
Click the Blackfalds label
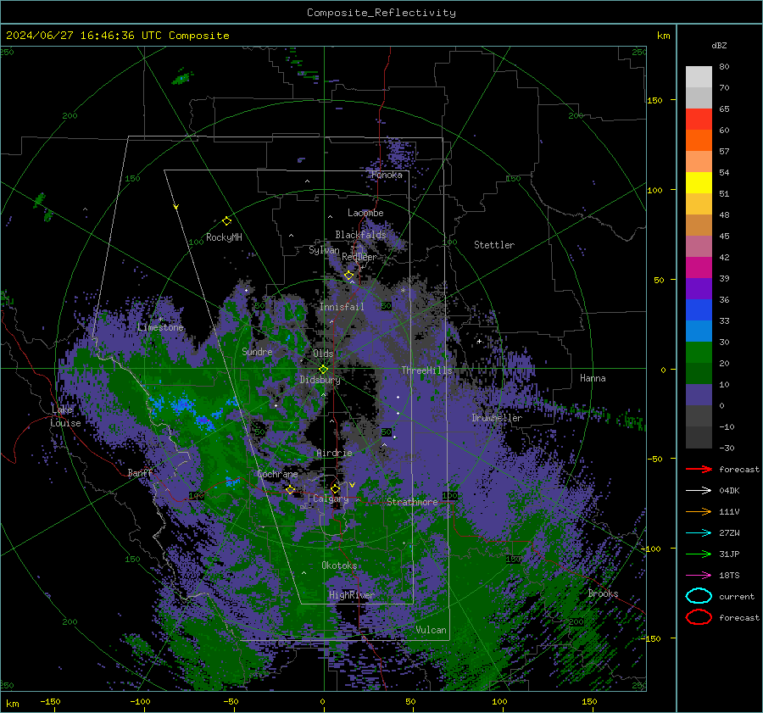coord(360,235)
